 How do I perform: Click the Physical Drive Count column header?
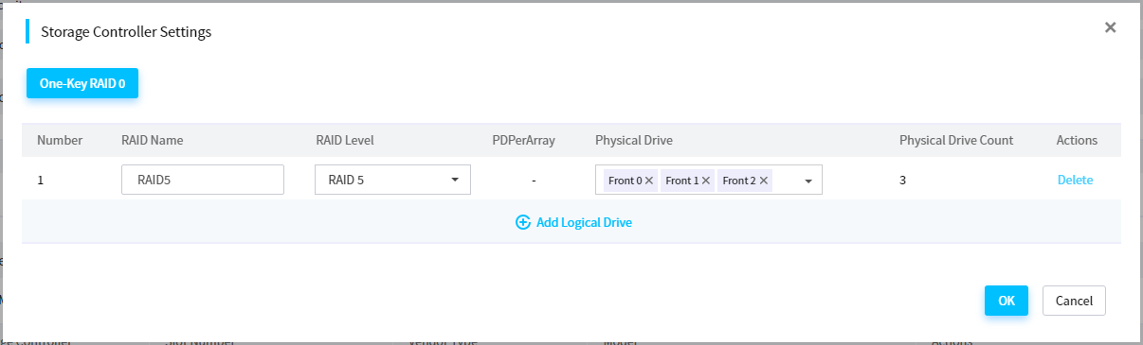coord(956,140)
